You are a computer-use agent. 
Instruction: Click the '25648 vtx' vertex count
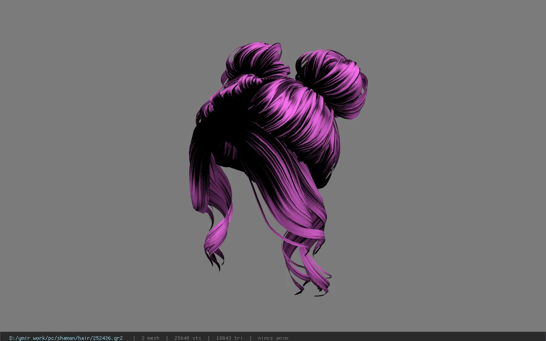(188, 338)
